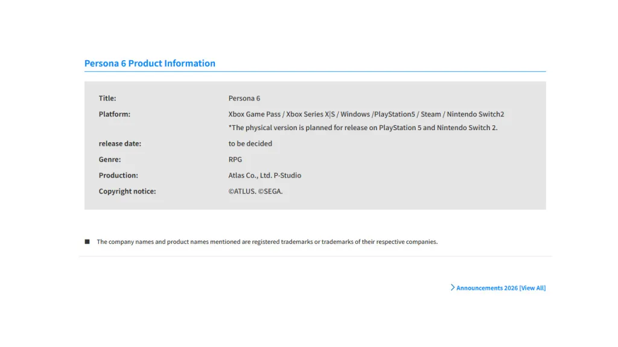Click the 'release date:' label
The image size is (618, 347).
(x=120, y=143)
